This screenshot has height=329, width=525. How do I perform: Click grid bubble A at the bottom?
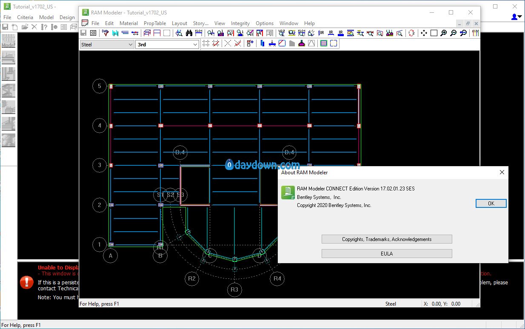[x=111, y=256]
